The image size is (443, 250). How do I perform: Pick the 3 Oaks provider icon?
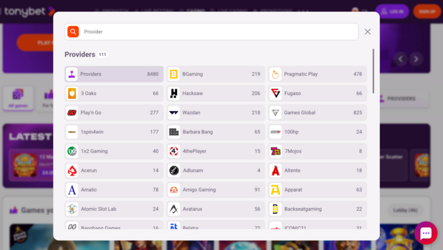tap(72, 93)
